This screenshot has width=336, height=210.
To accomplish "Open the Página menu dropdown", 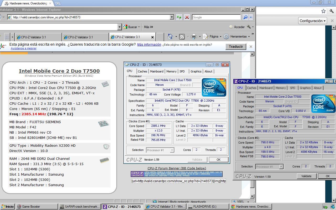I will pos(212,36).
